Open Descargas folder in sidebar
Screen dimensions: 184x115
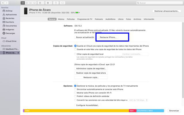10,33
